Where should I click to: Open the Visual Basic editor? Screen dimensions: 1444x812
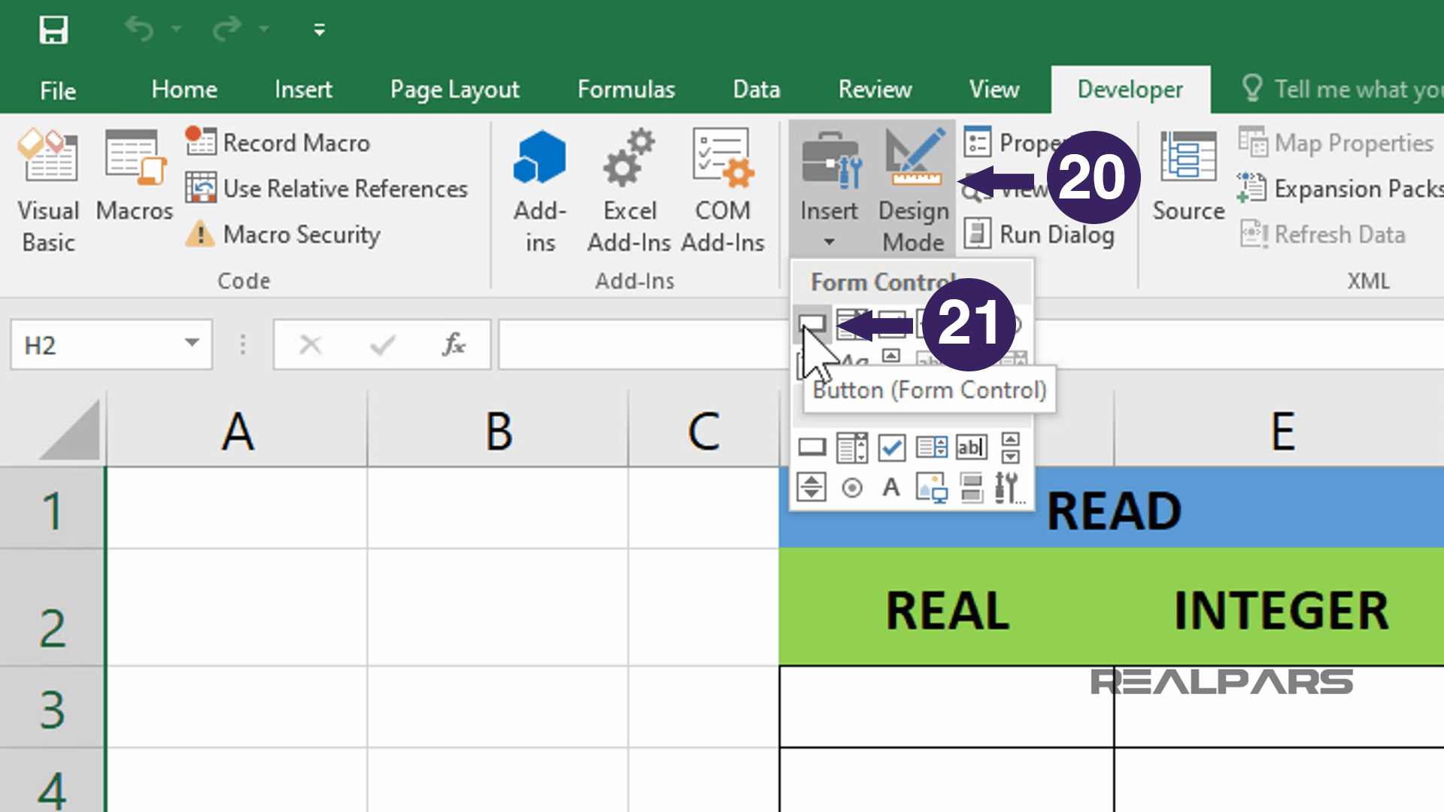pos(48,188)
